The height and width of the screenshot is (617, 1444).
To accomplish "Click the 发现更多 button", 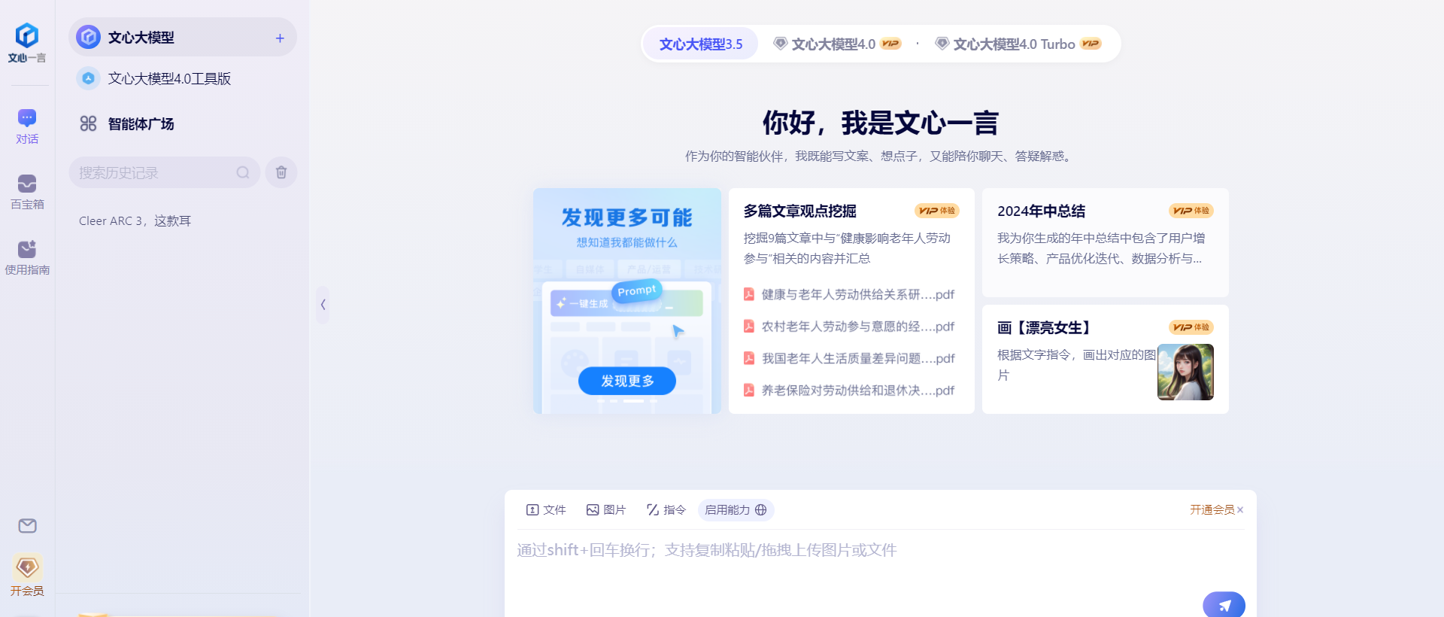I will coord(627,381).
